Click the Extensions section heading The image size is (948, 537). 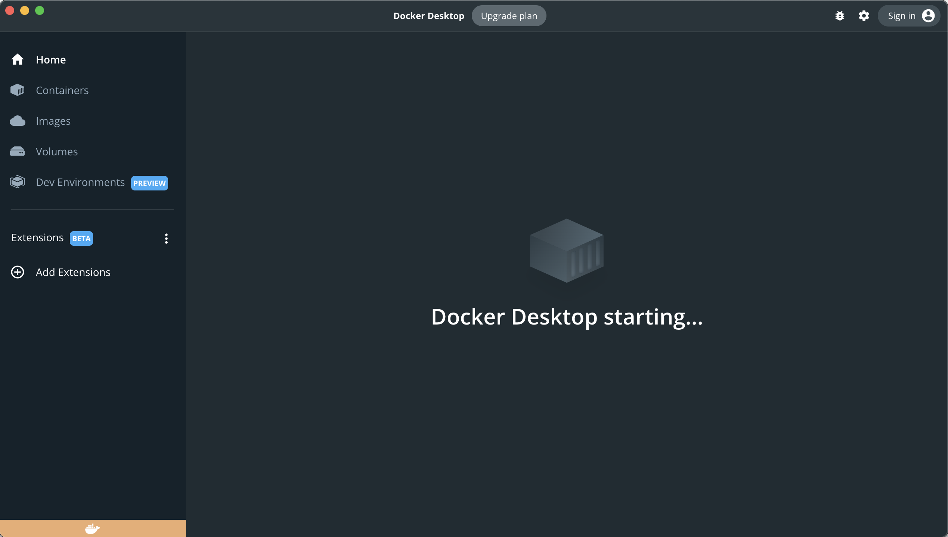click(37, 238)
